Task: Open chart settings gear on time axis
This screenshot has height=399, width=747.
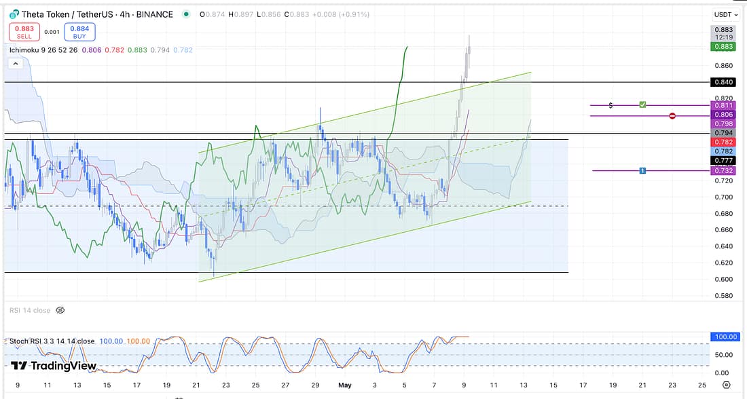Action: click(x=726, y=385)
